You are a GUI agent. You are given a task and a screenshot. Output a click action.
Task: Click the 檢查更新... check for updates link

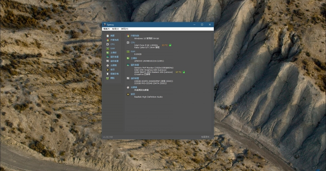point(206,137)
